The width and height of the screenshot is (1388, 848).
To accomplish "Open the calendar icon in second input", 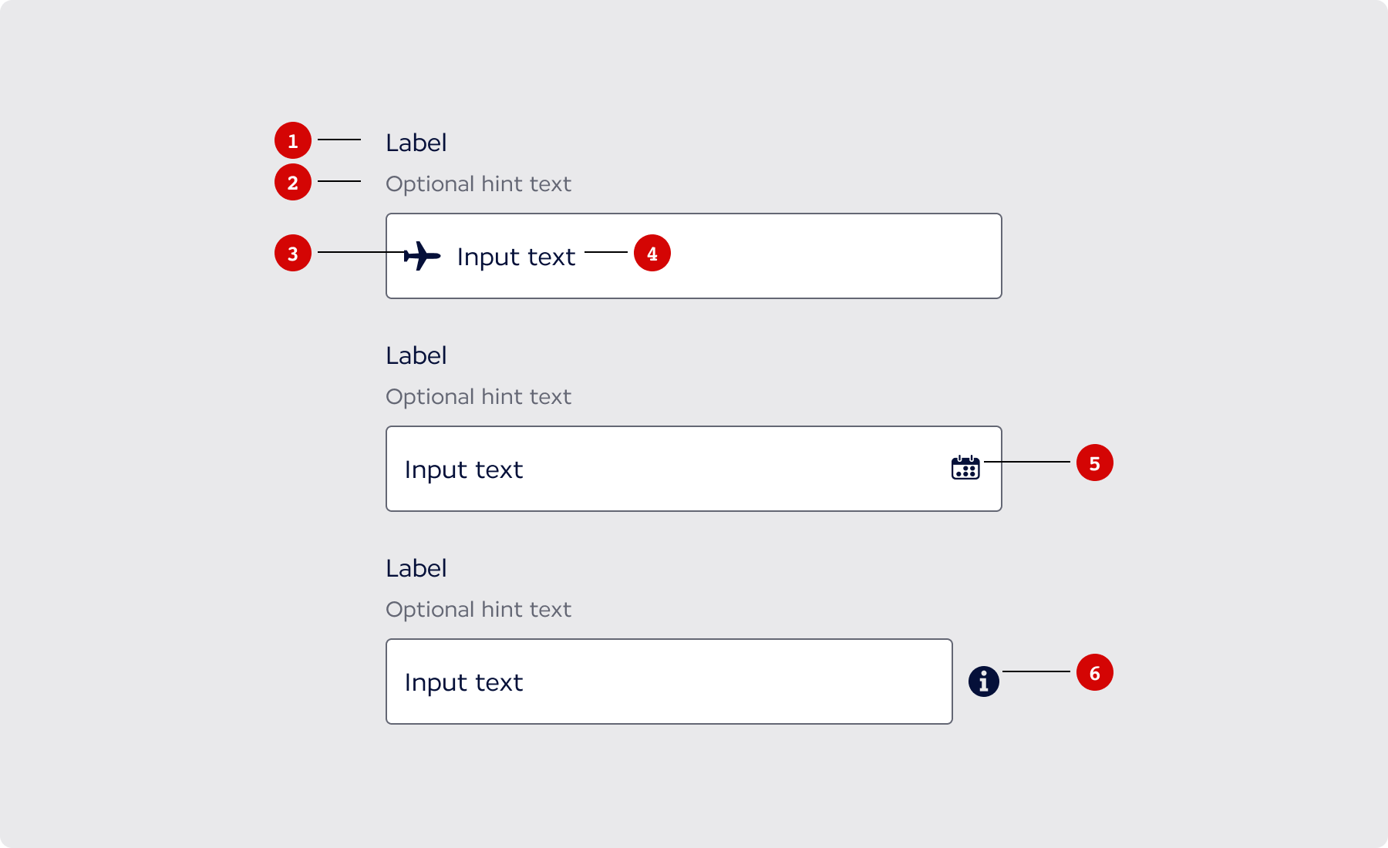I will coord(965,467).
